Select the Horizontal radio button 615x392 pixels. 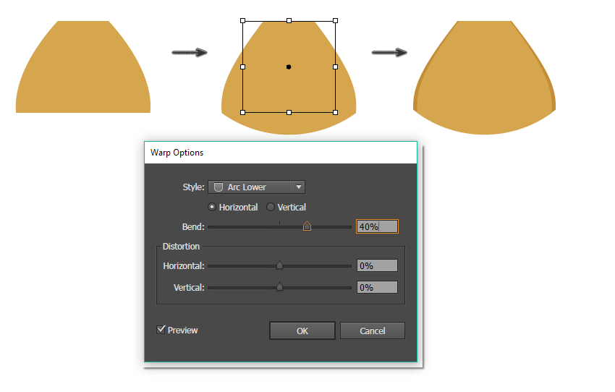[x=212, y=208]
